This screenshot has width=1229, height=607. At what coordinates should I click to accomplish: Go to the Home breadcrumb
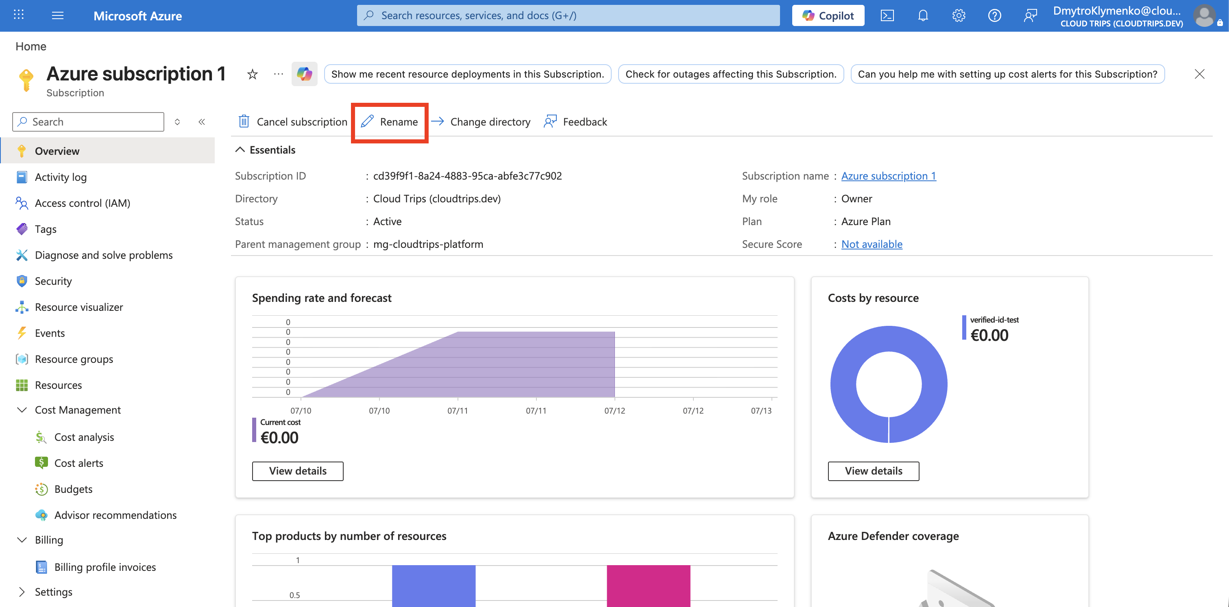pyautogui.click(x=31, y=46)
